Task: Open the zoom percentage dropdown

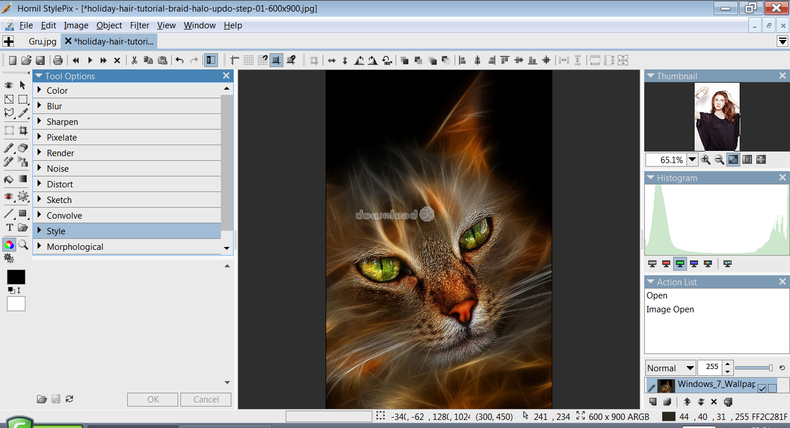Action: (692, 160)
